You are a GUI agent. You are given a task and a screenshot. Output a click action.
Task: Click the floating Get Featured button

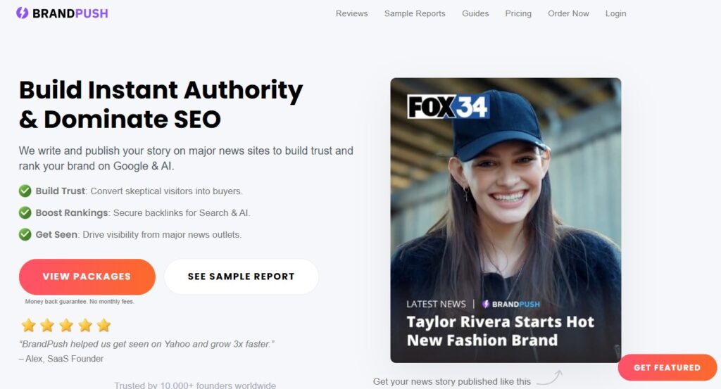(667, 367)
